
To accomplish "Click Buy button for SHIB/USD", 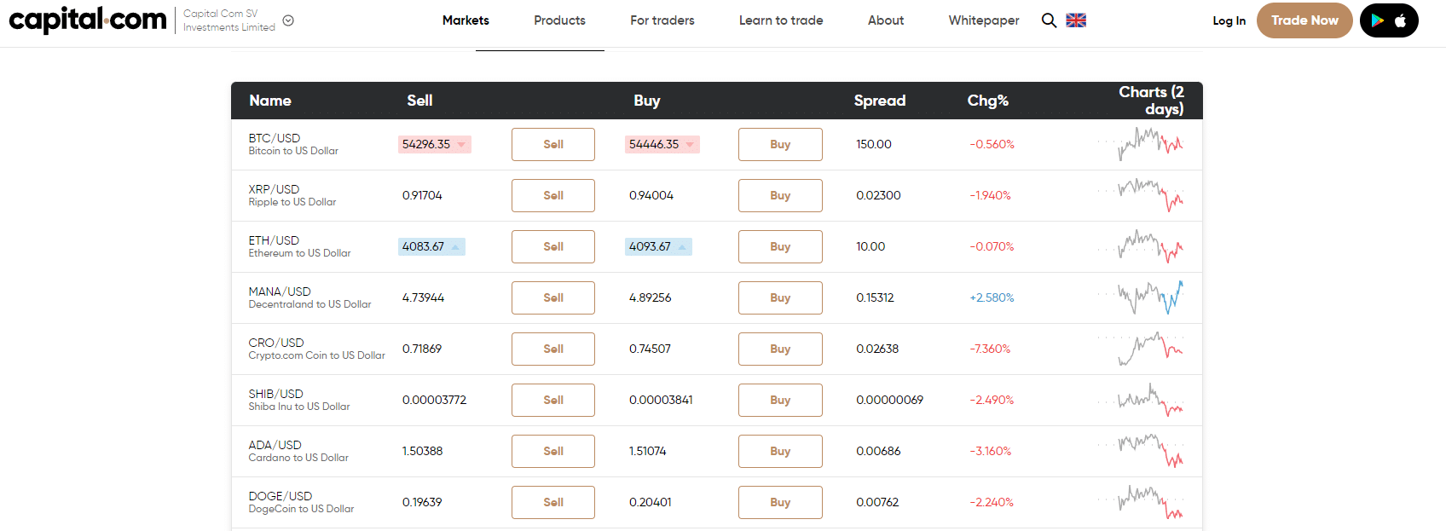I will click(780, 400).
